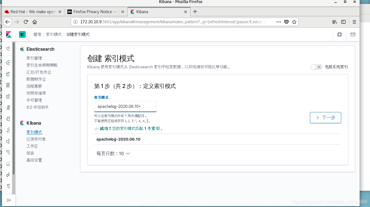Open Firefox hamburger menu
The height and width of the screenshot is (207, 370).
click(x=354, y=22)
